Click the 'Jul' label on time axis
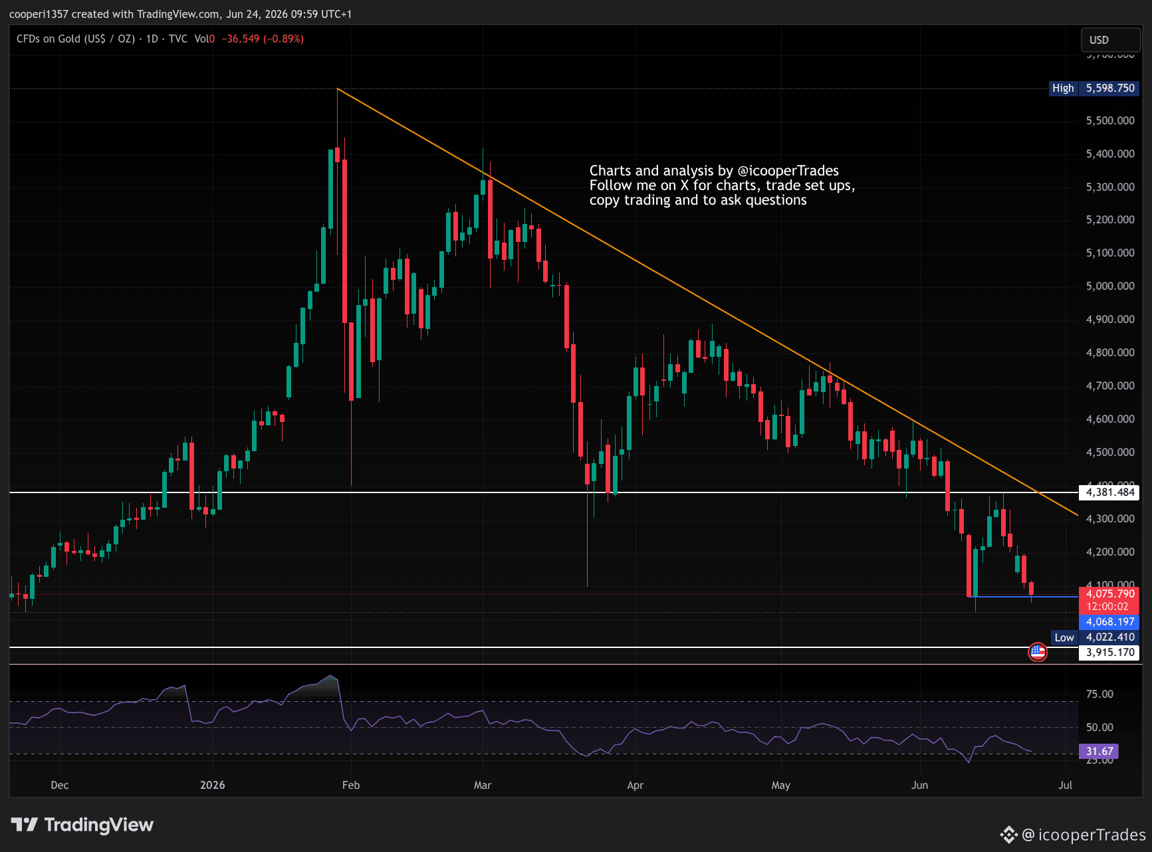The width and height of the screenshot is (1152, 852). coord(1066,785)
